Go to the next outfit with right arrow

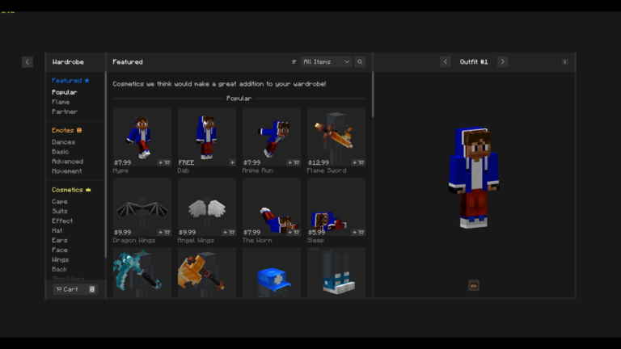point(502,62)
